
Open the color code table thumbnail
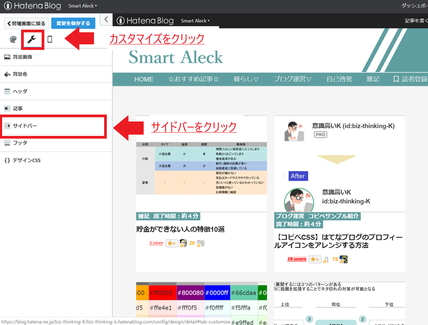click(202, 303)
